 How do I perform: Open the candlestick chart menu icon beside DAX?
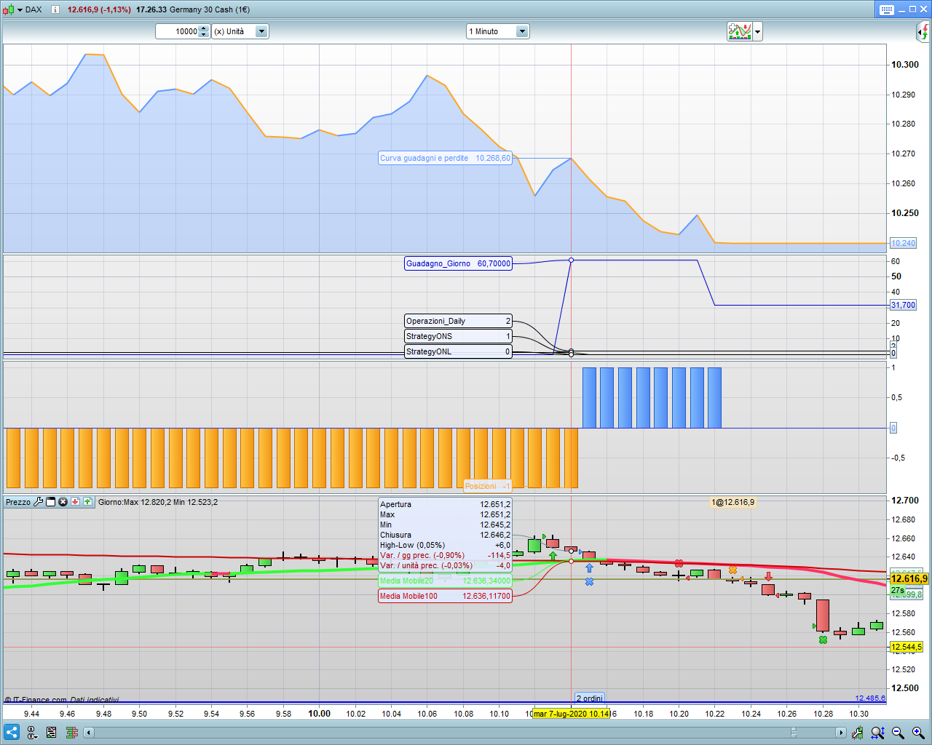tap(8, 9)
